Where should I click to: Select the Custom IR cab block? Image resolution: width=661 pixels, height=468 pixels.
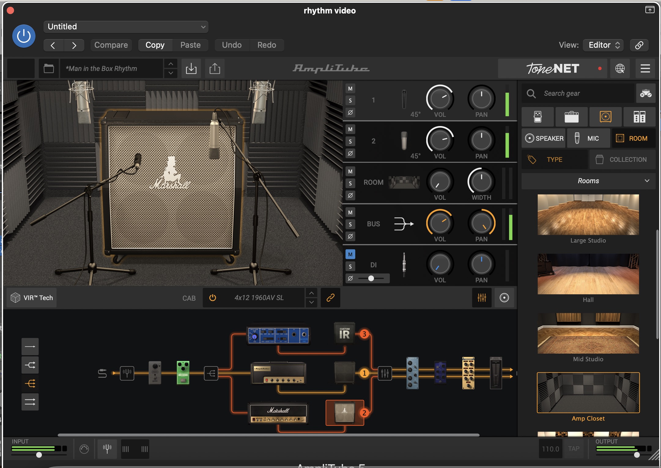(344, 333)
